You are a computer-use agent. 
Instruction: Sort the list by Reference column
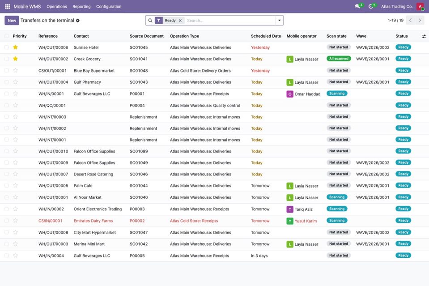[x=48, y=36]
